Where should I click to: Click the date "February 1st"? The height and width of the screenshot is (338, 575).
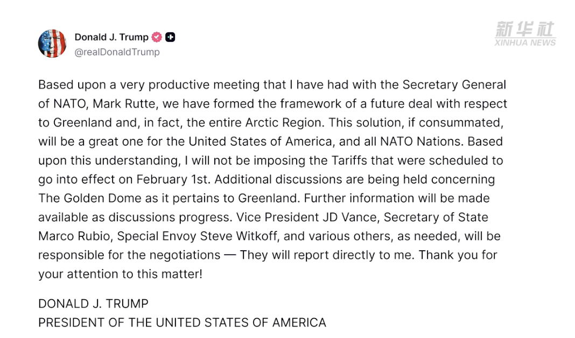(x=174, y=179)
